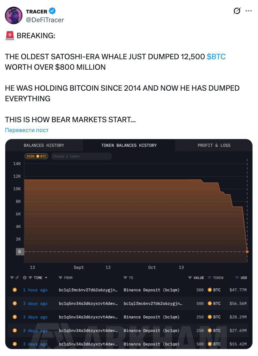The image size is (258, 356).
Task: Click the Token Balances History tab
Action: coord(129,145)
